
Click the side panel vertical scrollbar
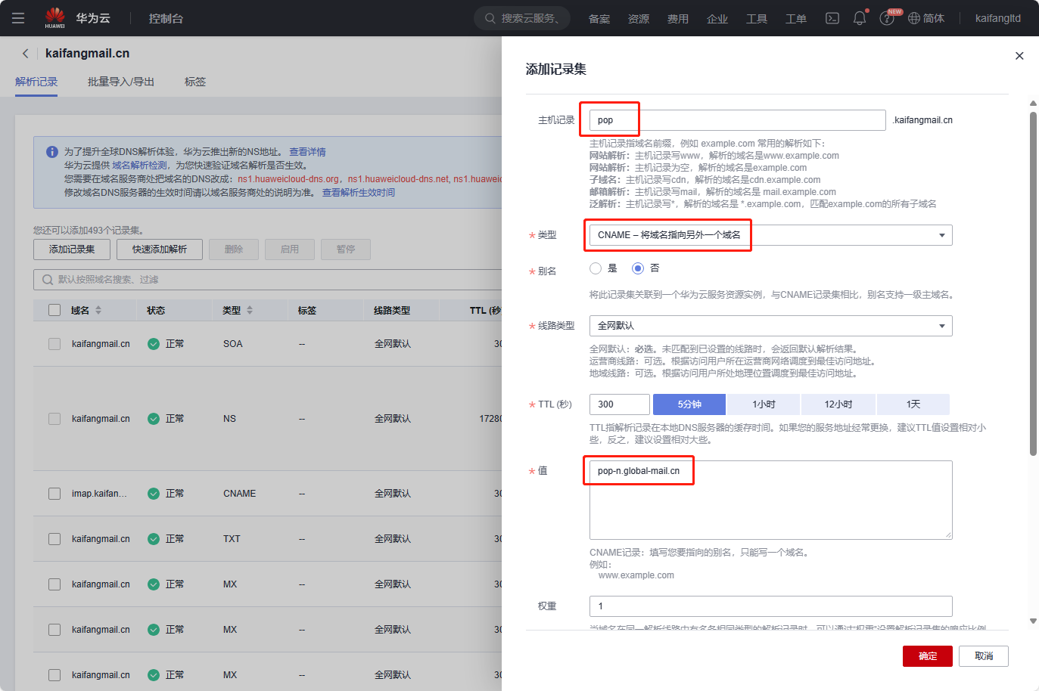pyautogui.click(x=1033, y=284)
